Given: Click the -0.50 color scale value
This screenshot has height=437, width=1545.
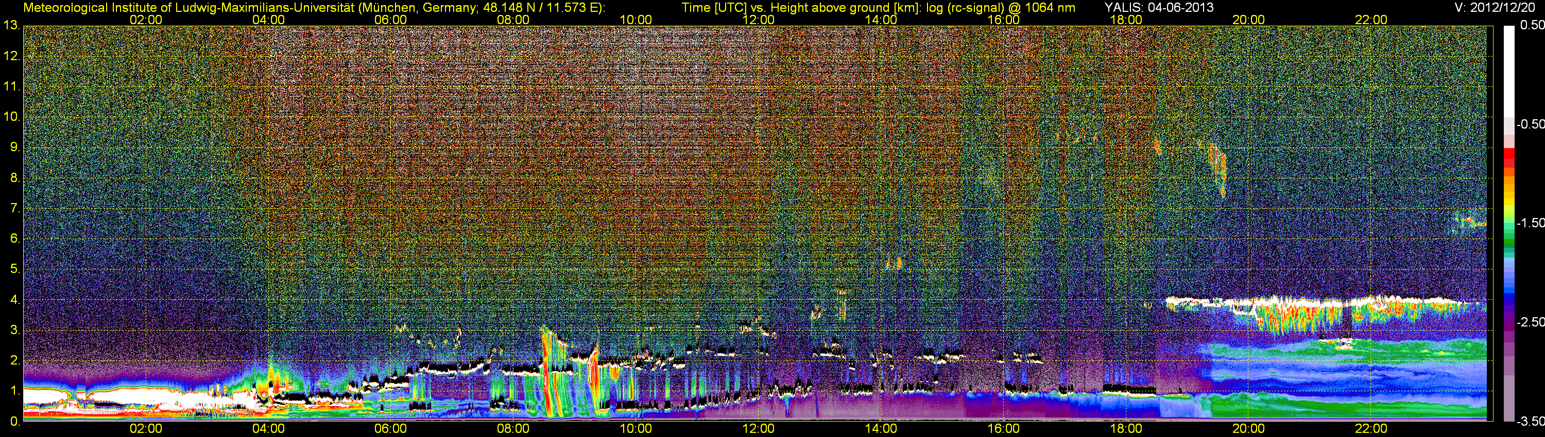Looking at the screenshot, I should (x=1530, y=124).
